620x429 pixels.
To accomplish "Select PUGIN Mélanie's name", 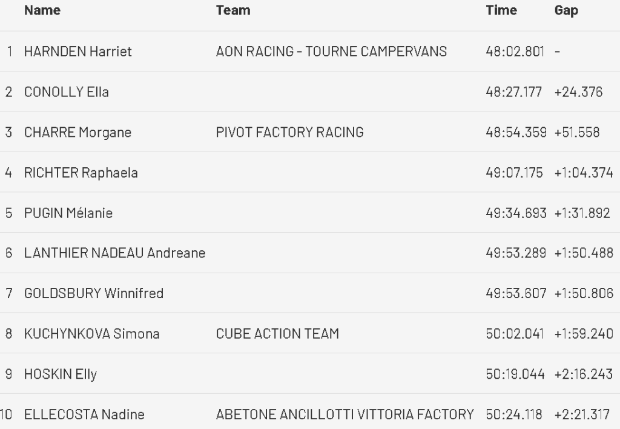I will point(68,213).
